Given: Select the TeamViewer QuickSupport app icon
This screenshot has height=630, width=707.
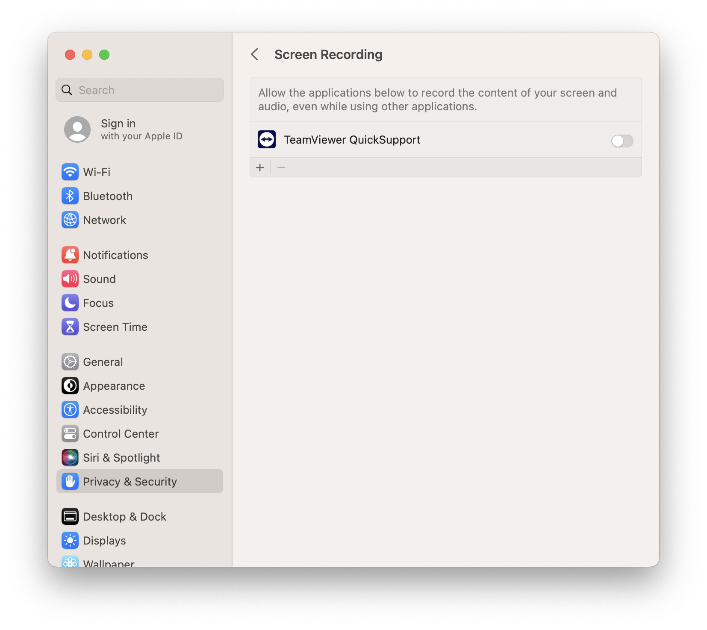Looking at the screenshot, I should 266,139.
